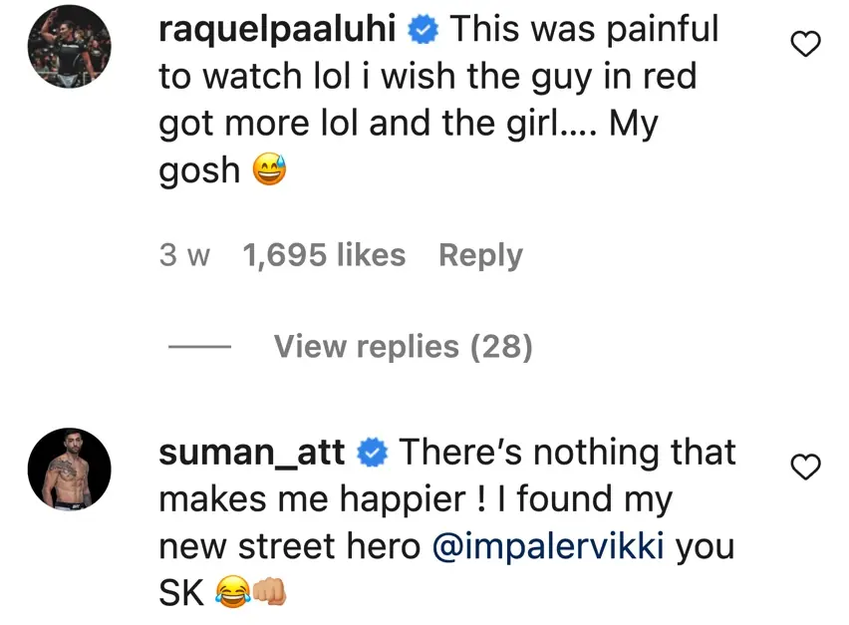The height and width of the screenshot is (625, 849).
Task: Like suman_att's comment with the heart
Action: (x=805, y=466)
